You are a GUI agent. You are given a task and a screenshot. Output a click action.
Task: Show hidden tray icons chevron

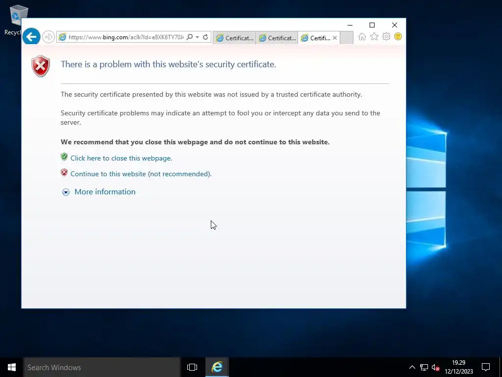pos(412,367)
